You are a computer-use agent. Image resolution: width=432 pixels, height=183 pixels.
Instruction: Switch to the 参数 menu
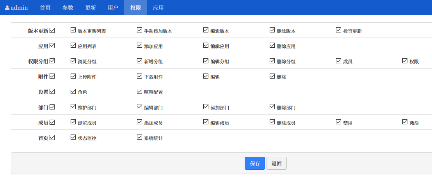coord(68,8)
